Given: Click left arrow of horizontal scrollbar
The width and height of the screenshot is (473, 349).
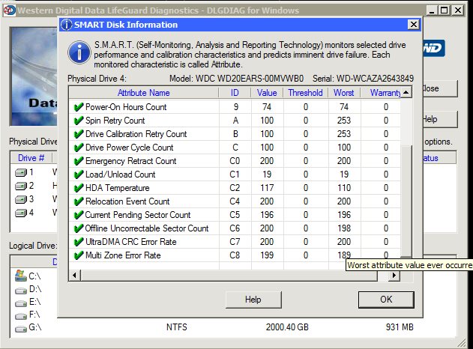Looking at the screenshot, I should 74,275.
